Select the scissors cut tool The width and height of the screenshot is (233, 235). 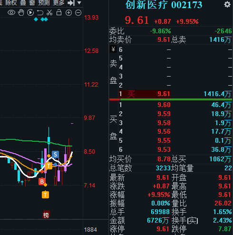[x=49, y=12]
